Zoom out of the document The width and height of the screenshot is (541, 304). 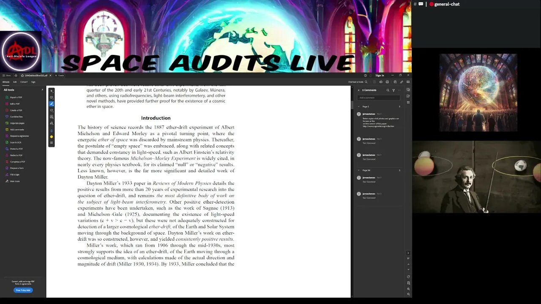[408, 294]
